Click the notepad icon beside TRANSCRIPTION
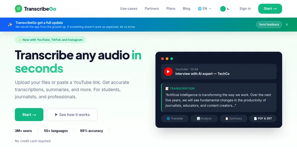Image resolution: width=297 pixels, height=167 pixels. pos(167,89)
